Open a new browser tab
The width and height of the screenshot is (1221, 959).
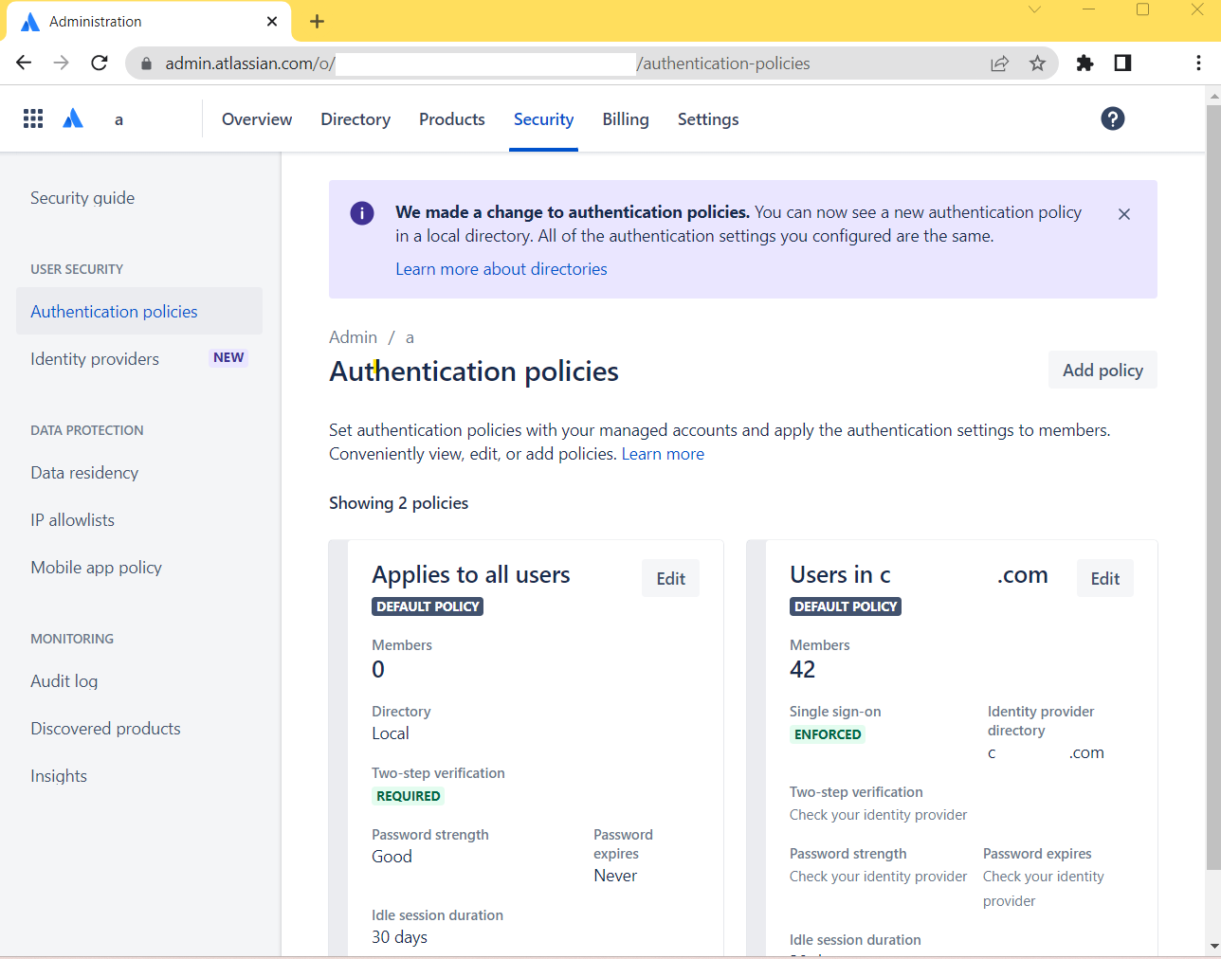pos(317,21)
